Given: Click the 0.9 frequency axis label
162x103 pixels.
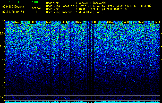Looking at the screenshot, I should tap(2, 59).
